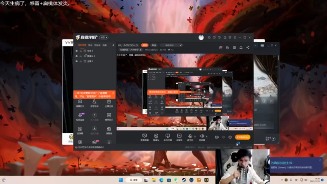Expand the speaker options arrow
Screen dimensions: 327x184
[207, 137]
